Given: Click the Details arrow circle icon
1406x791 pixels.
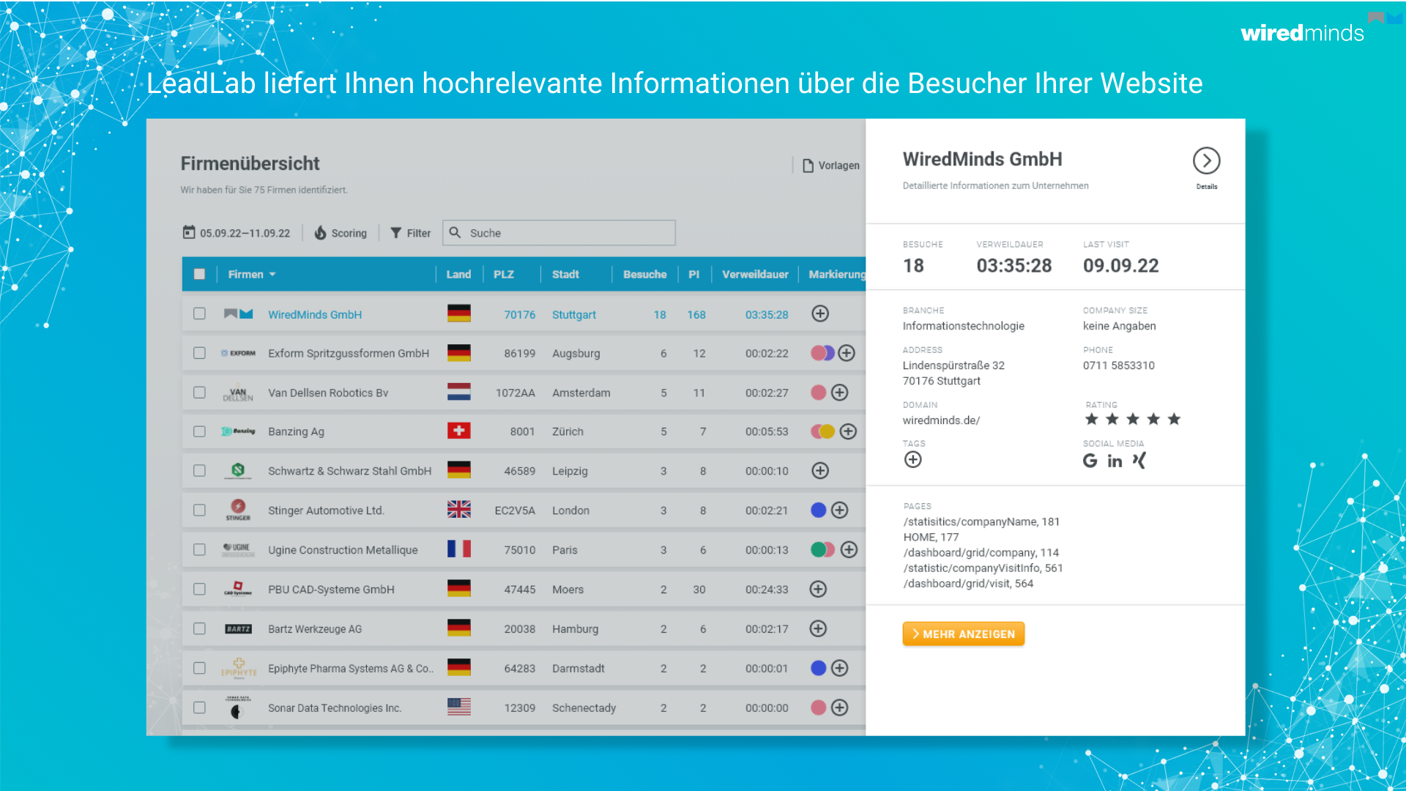Looking at the screenshot, I should point(1206,161).
